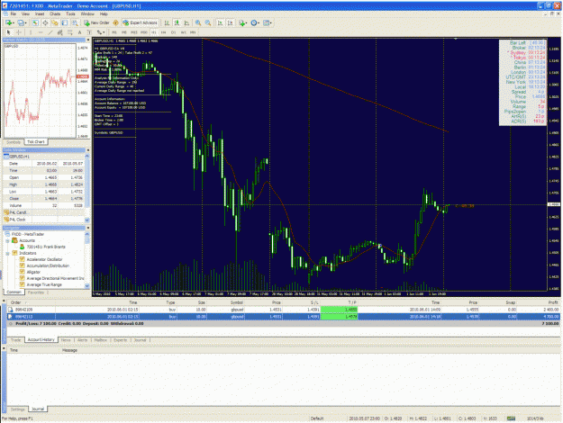The image size is (563, 423).
Task: Toggle the Market Watch window icon
Action: pyautogui.click(x=35, y=22)
